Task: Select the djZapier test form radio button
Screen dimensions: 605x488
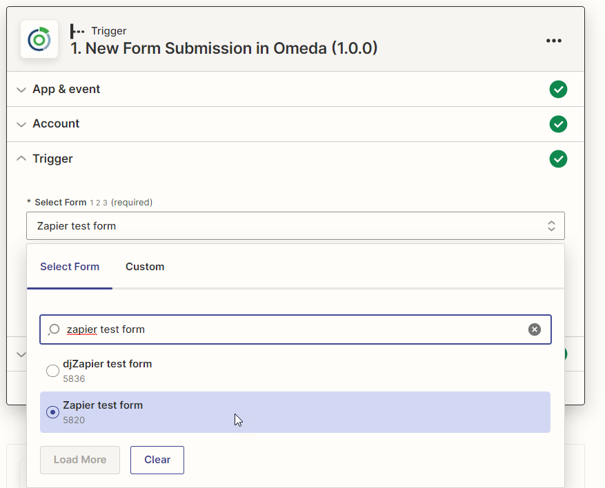Action: coord(52,371)
